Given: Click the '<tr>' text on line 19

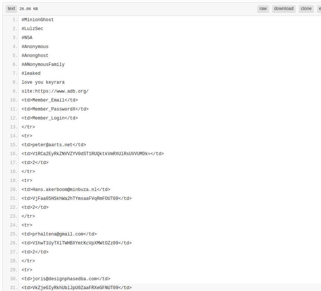Looking at the screenshot, I should [x=27, y=180].
